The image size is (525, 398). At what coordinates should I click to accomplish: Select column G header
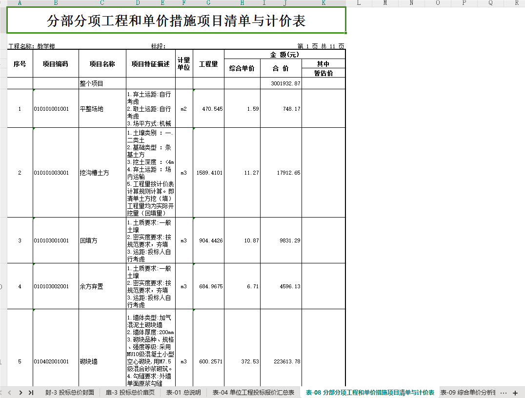pyautogui.click(x=208, y=3)
